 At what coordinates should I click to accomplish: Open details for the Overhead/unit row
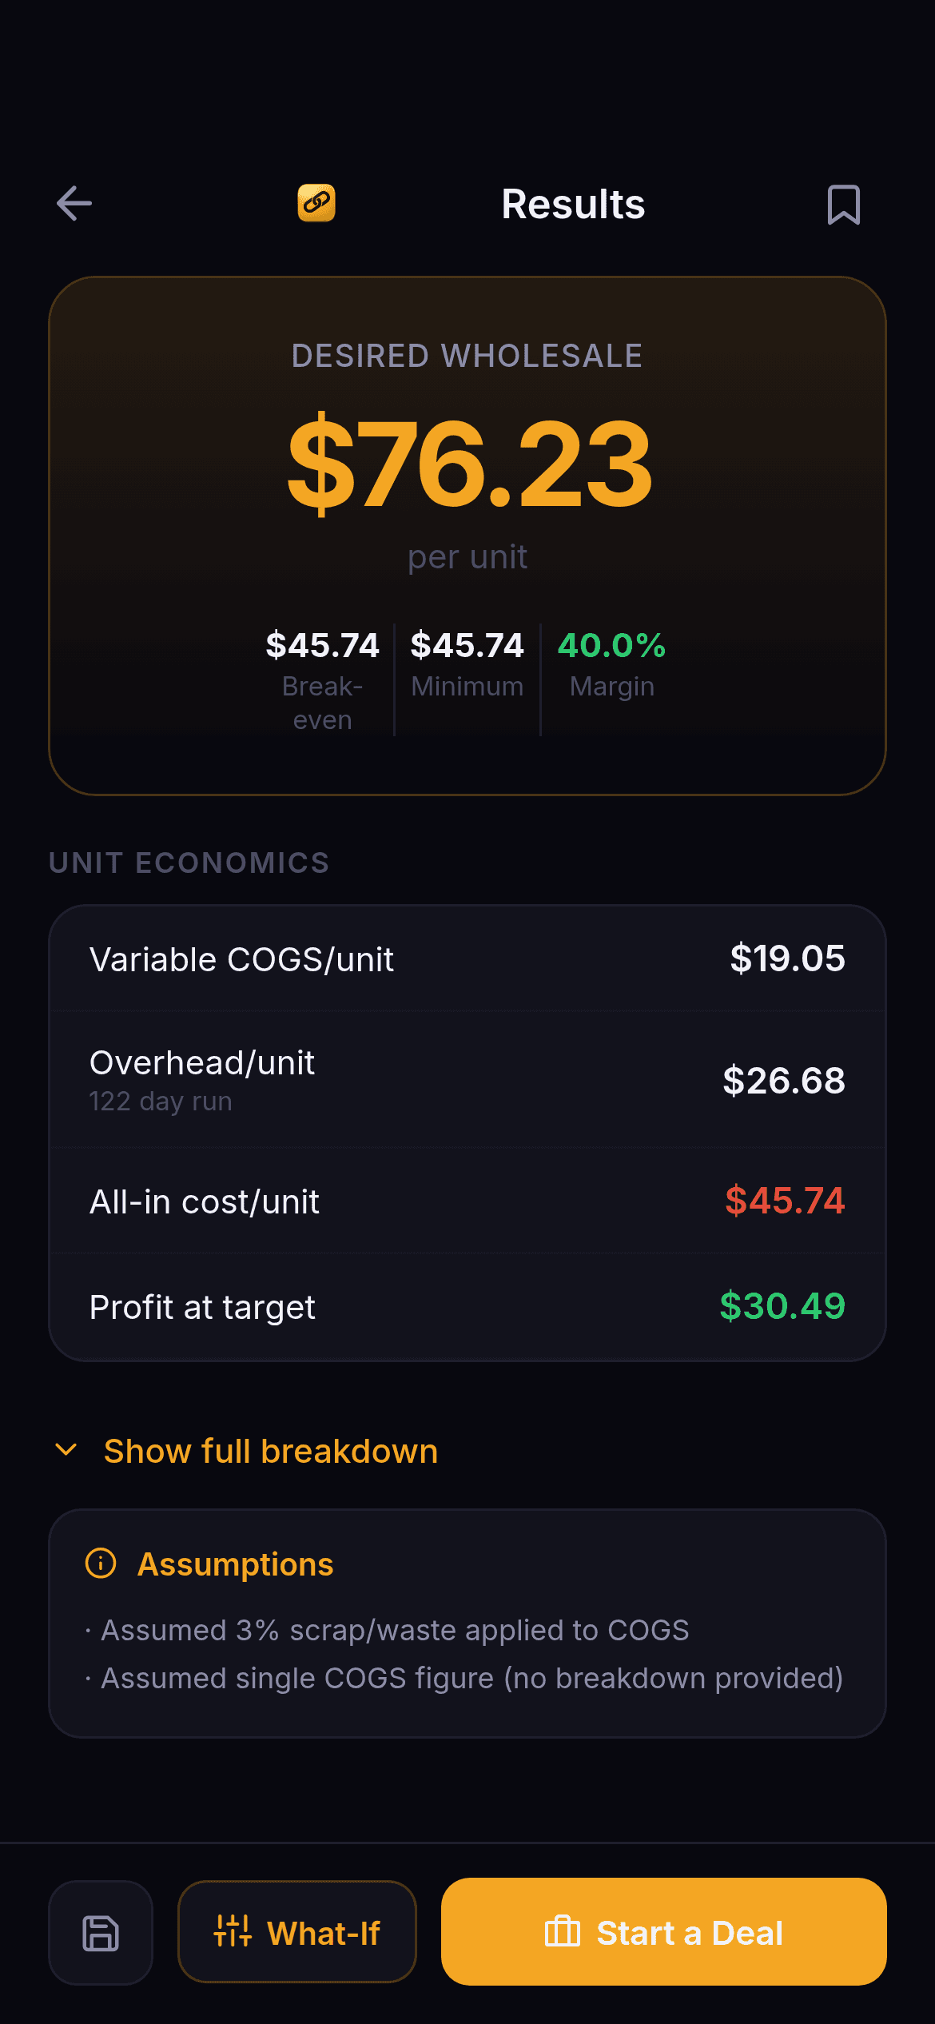[x=467, y=1078]
